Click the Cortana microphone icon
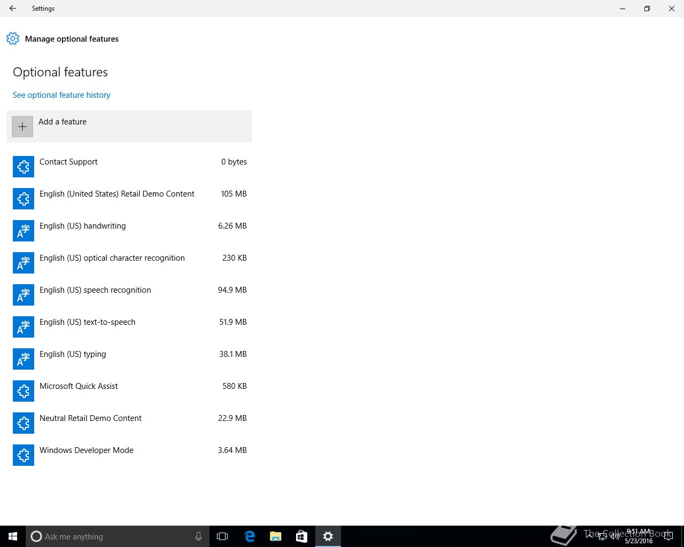Screen dimensions: 684x547 tap(198, 536)
